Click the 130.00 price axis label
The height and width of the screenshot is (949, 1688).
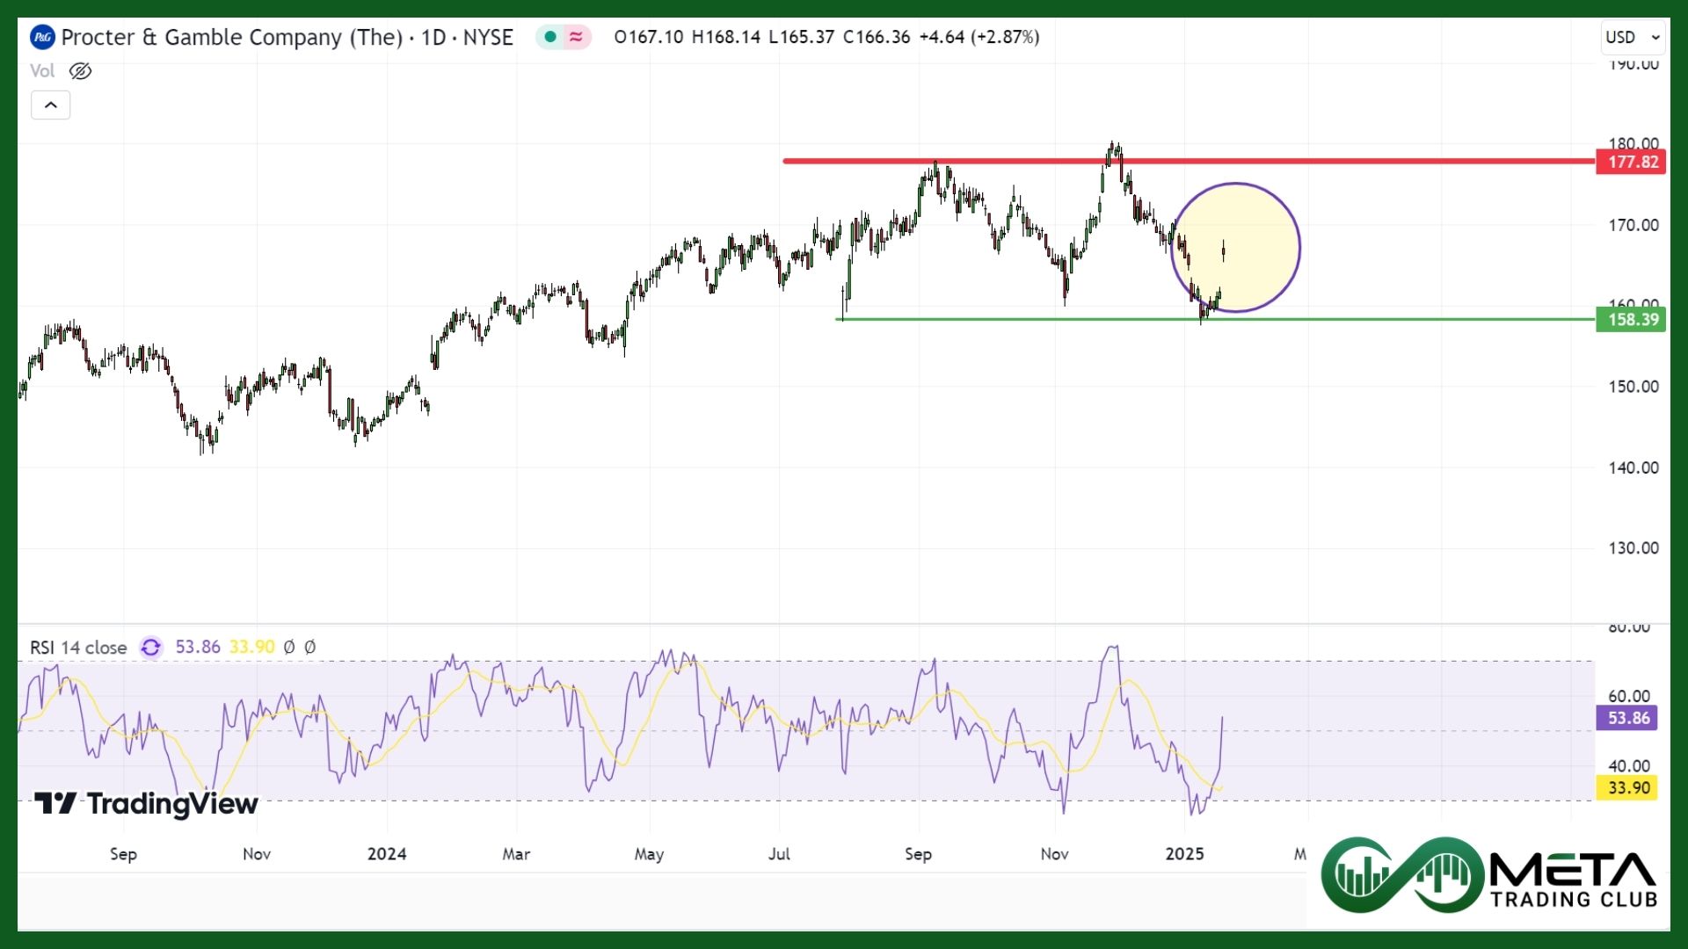pyautogui.click(x=1633, y=548)
